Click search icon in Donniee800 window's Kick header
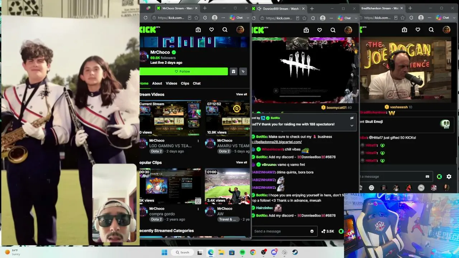The height and width of the screenshot is (258, 459). pos(333,30)
